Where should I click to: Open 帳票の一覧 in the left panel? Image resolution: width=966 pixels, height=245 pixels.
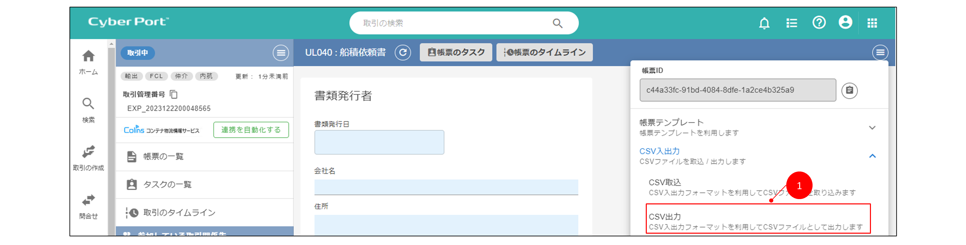coord(163,156)
